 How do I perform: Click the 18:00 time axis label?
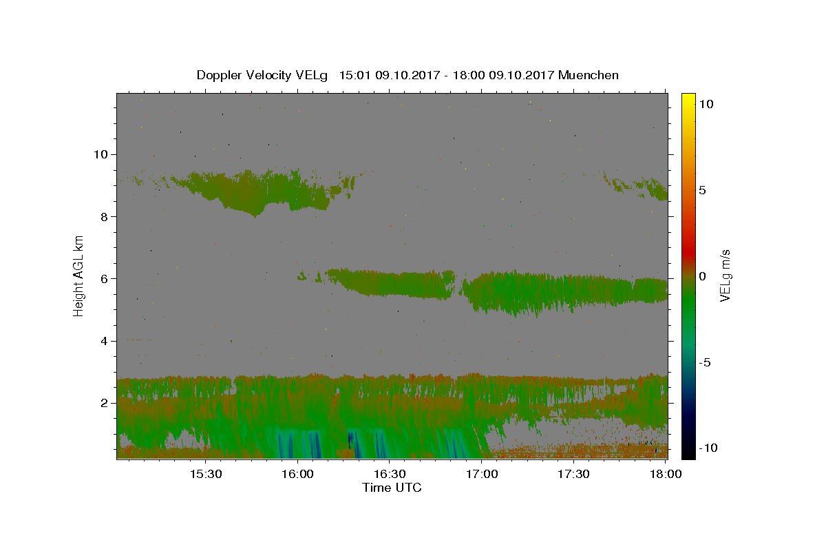click(x=666, y=475)
